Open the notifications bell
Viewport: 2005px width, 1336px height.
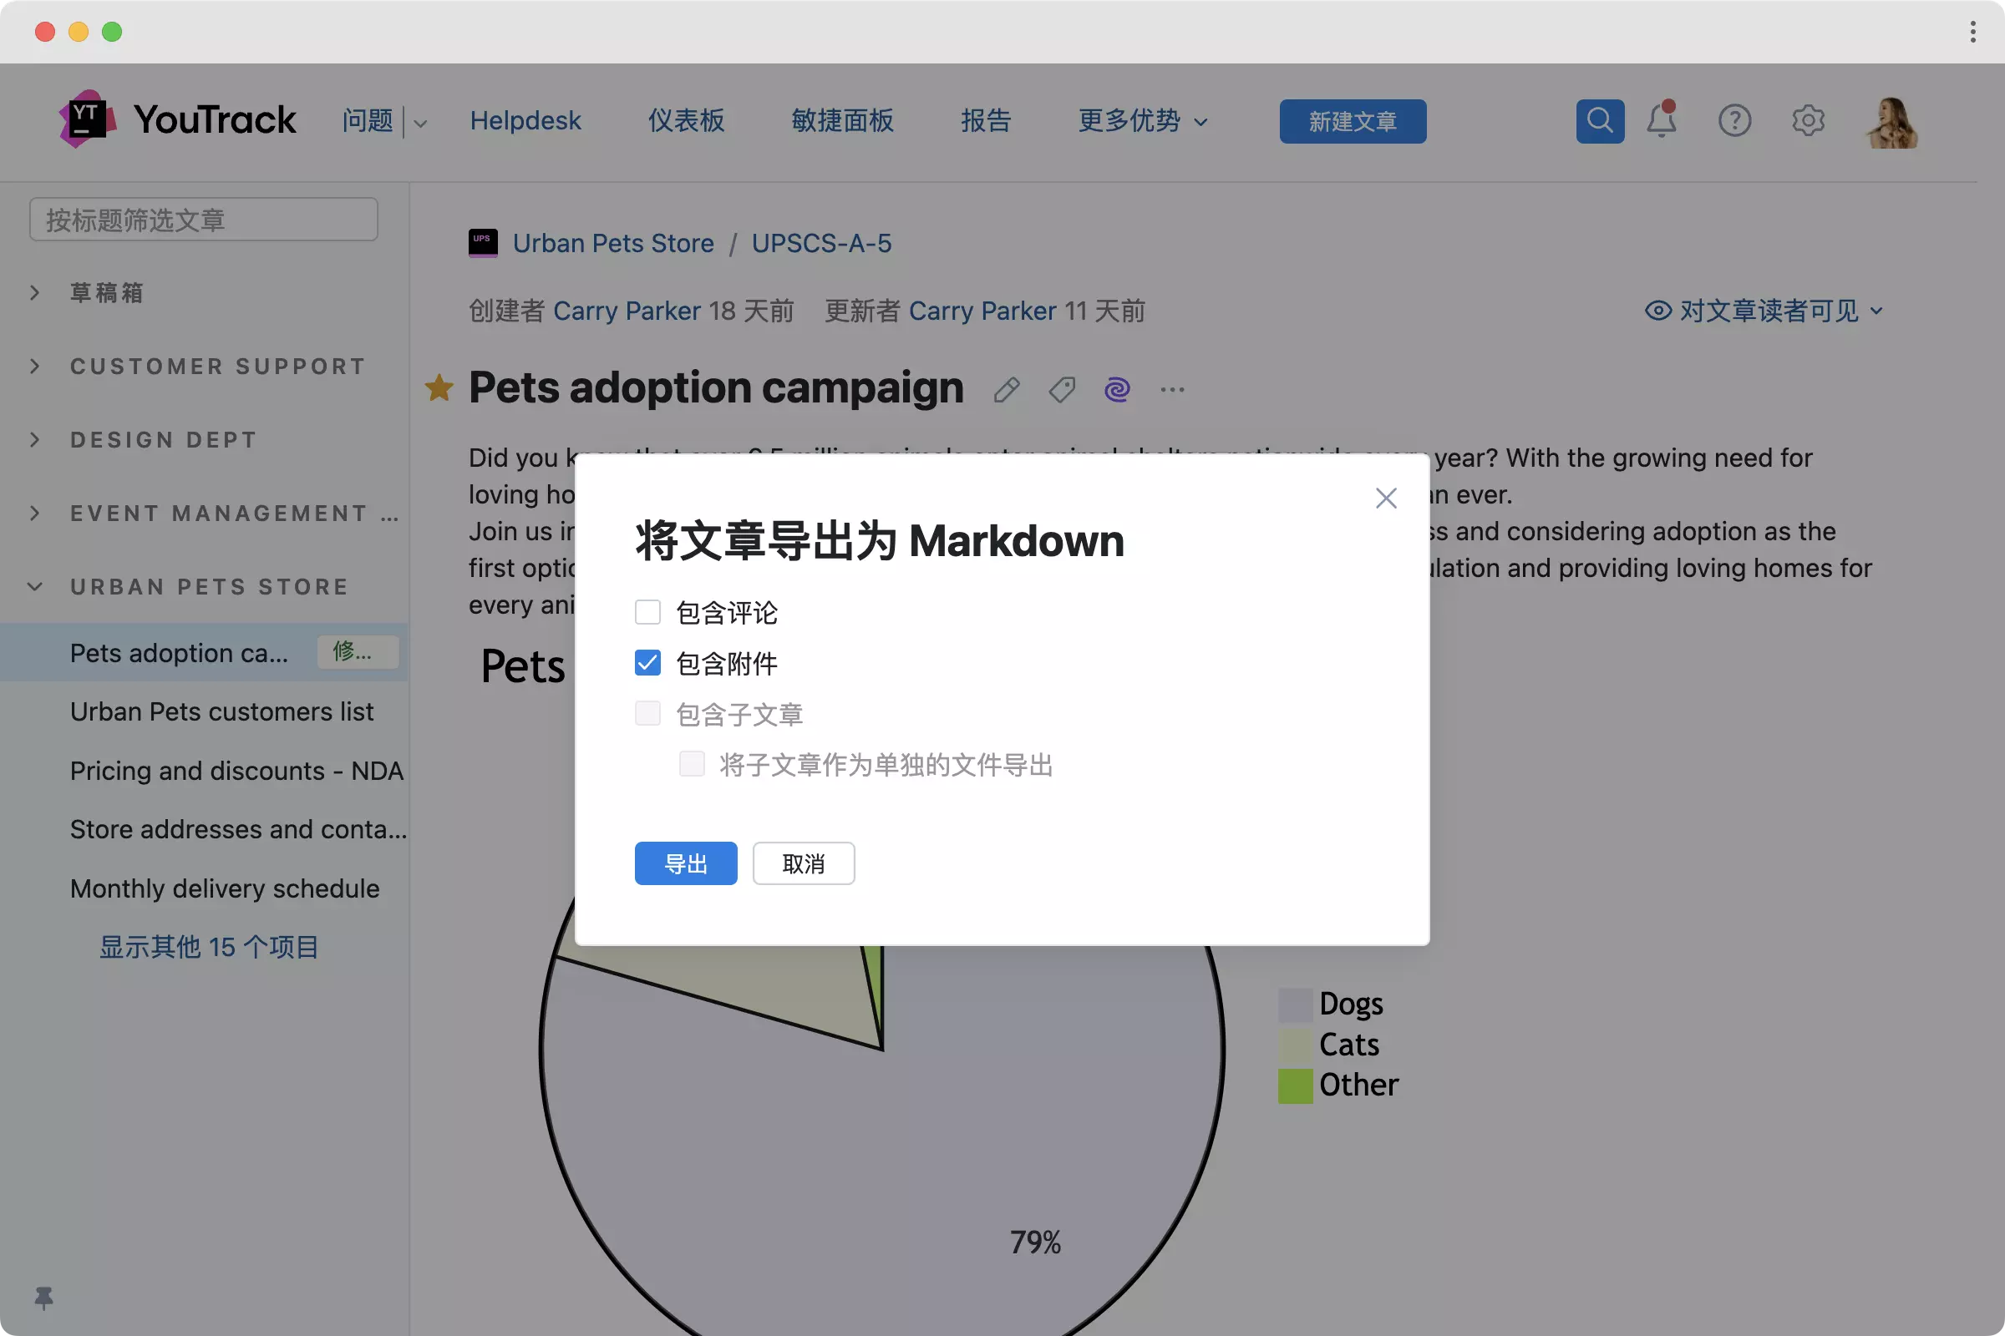1661,121
